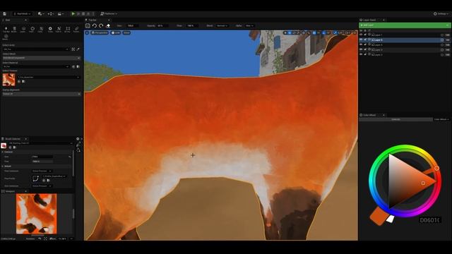The width and height of the screenshot is (452, 254).
Task: Toggle eye visibility of the highlighted selected layer
Action: tap(361, 40)
